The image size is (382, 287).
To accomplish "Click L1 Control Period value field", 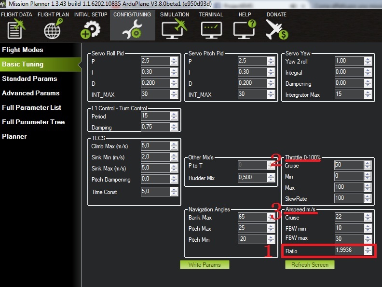I will pyautogui.click(x=155, y=116).
